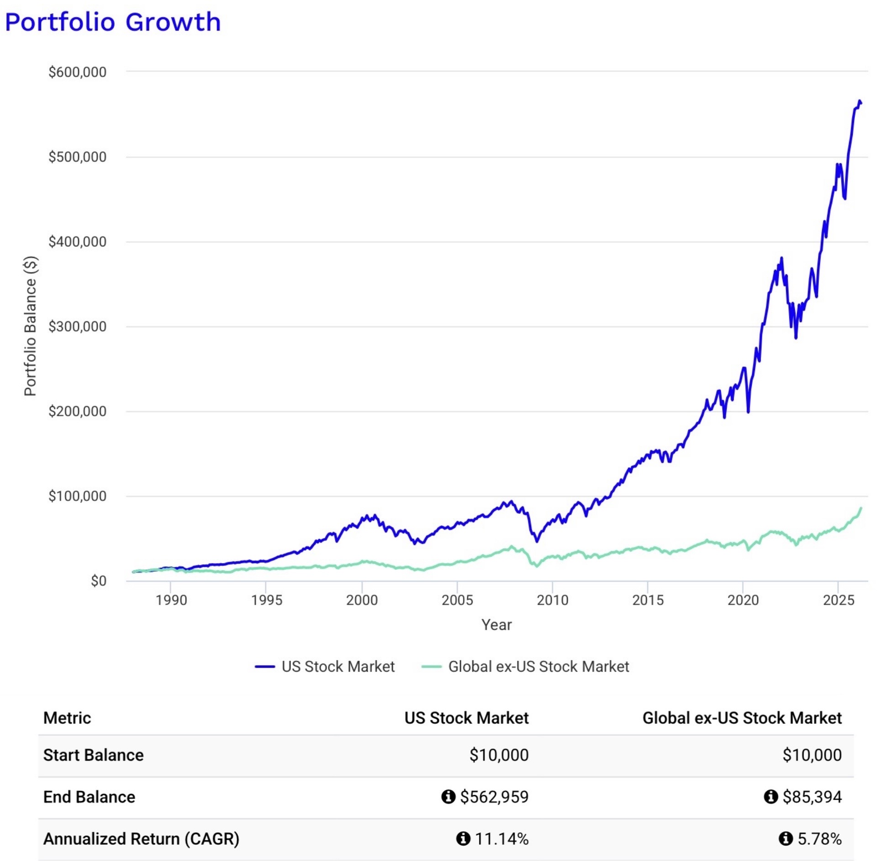Click the $300,000 gridline label
The height and width of the screenshot is (862, 887).
coord(77,326)
